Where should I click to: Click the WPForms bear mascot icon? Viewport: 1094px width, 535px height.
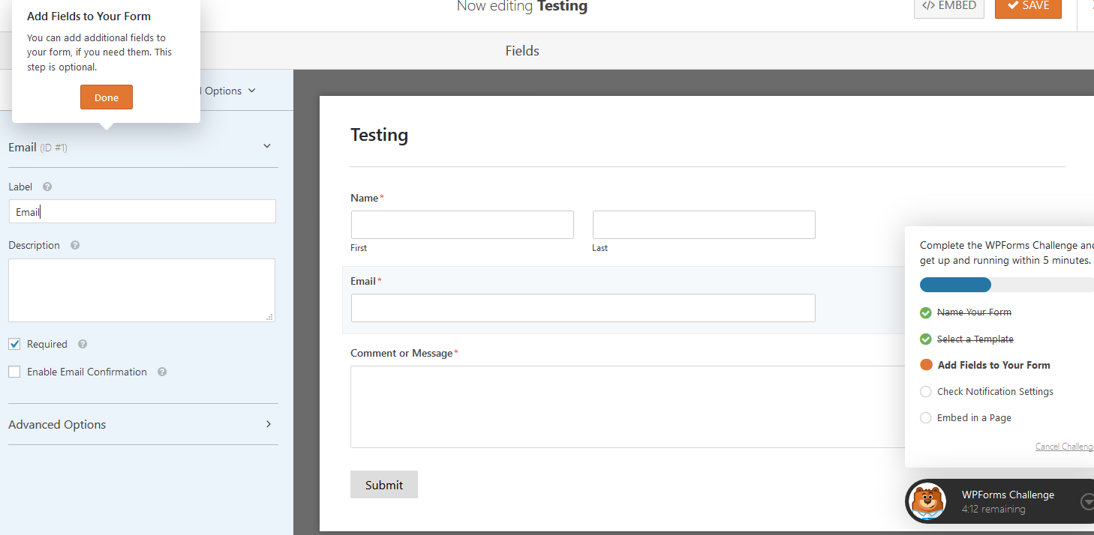point(929,501)
